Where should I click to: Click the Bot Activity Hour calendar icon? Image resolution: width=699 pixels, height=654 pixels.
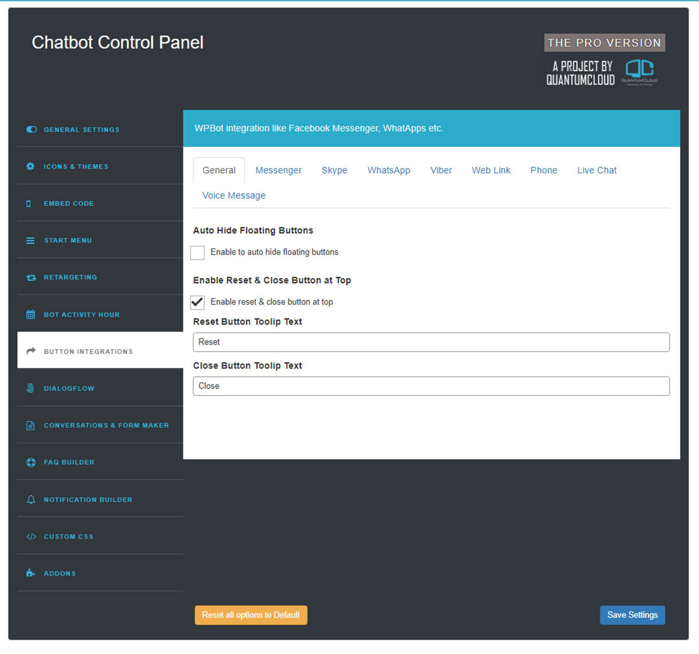pyautogui.click(x=31, y=314)
